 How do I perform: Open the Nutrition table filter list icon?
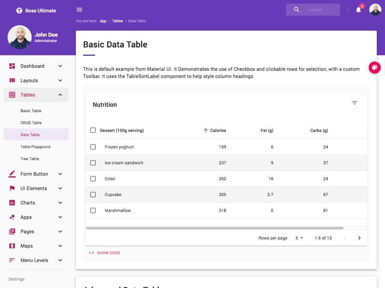click(x=354, y=103)
